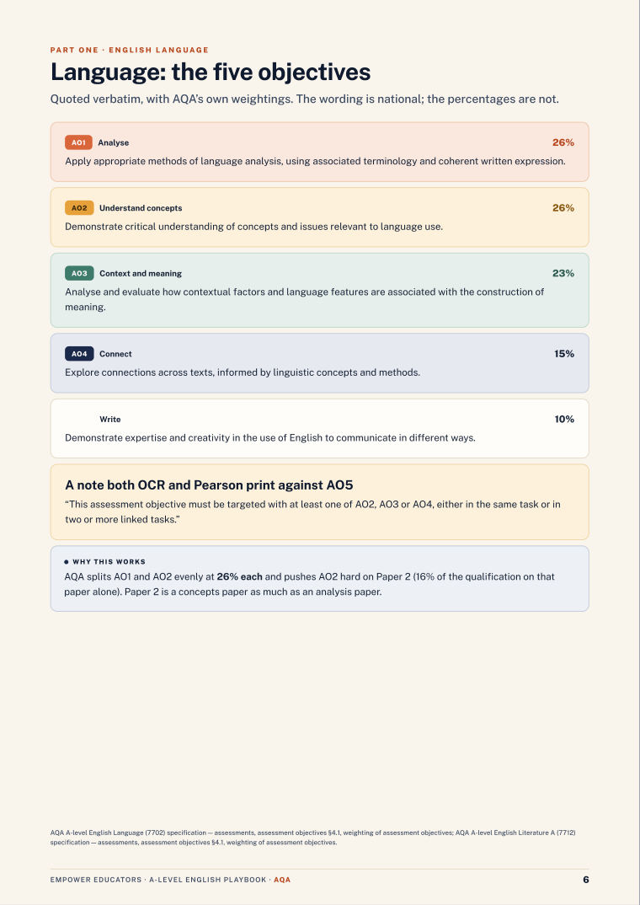Image resolution: width=640 pixels, height=905 pixels.
Task: Click 'A note both OCR and Pearson' heading
Action: [x=209, y=485]
